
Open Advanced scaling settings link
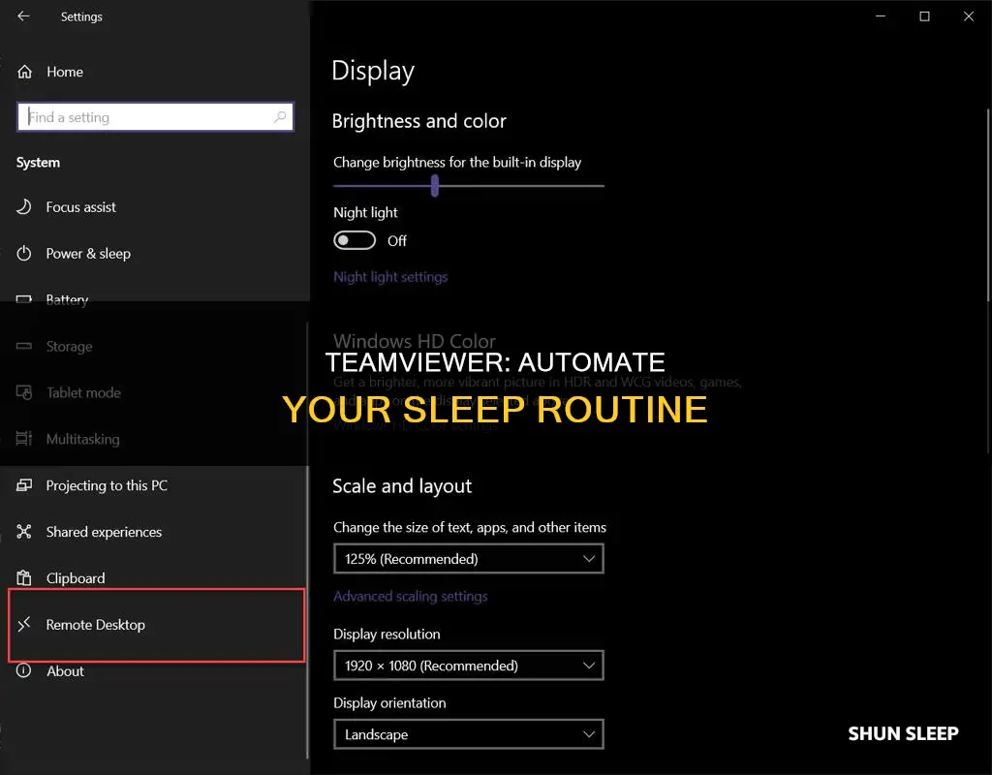pos(411,596)
